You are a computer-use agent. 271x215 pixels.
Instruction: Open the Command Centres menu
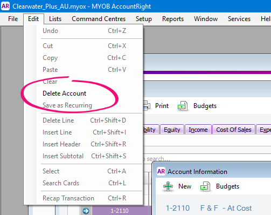pos(99,19)
